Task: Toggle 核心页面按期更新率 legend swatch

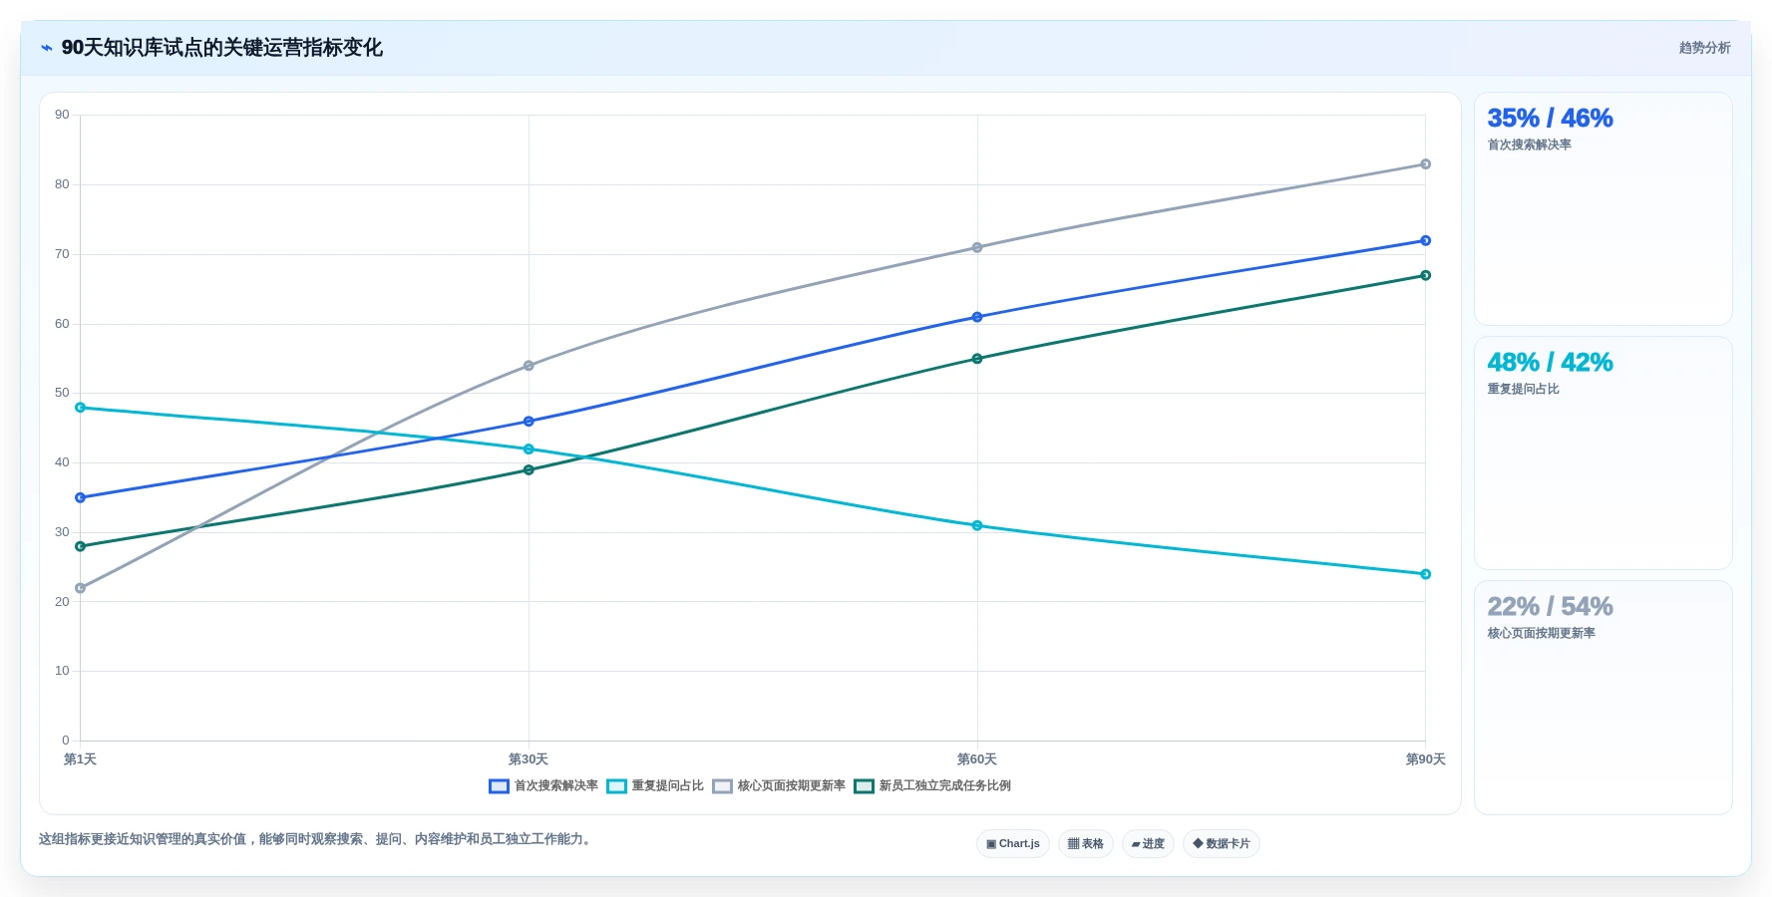Action: [722, 786]
